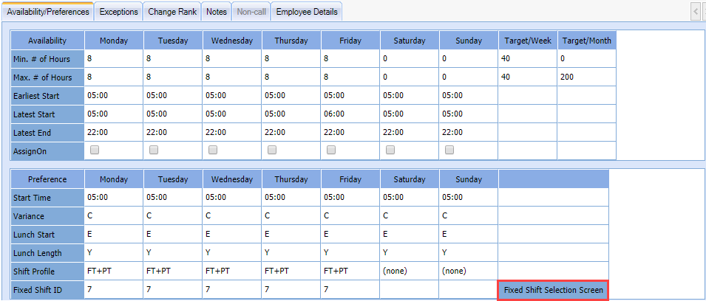Open the Availability/Preferences tab
706x301 pixels.
tap(48, 12)
